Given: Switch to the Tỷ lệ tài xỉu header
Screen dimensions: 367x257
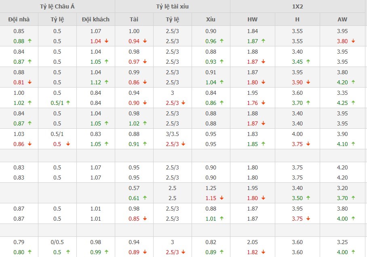Looking at the screenshot, I should pyautogui.click(x=172, y=6).
